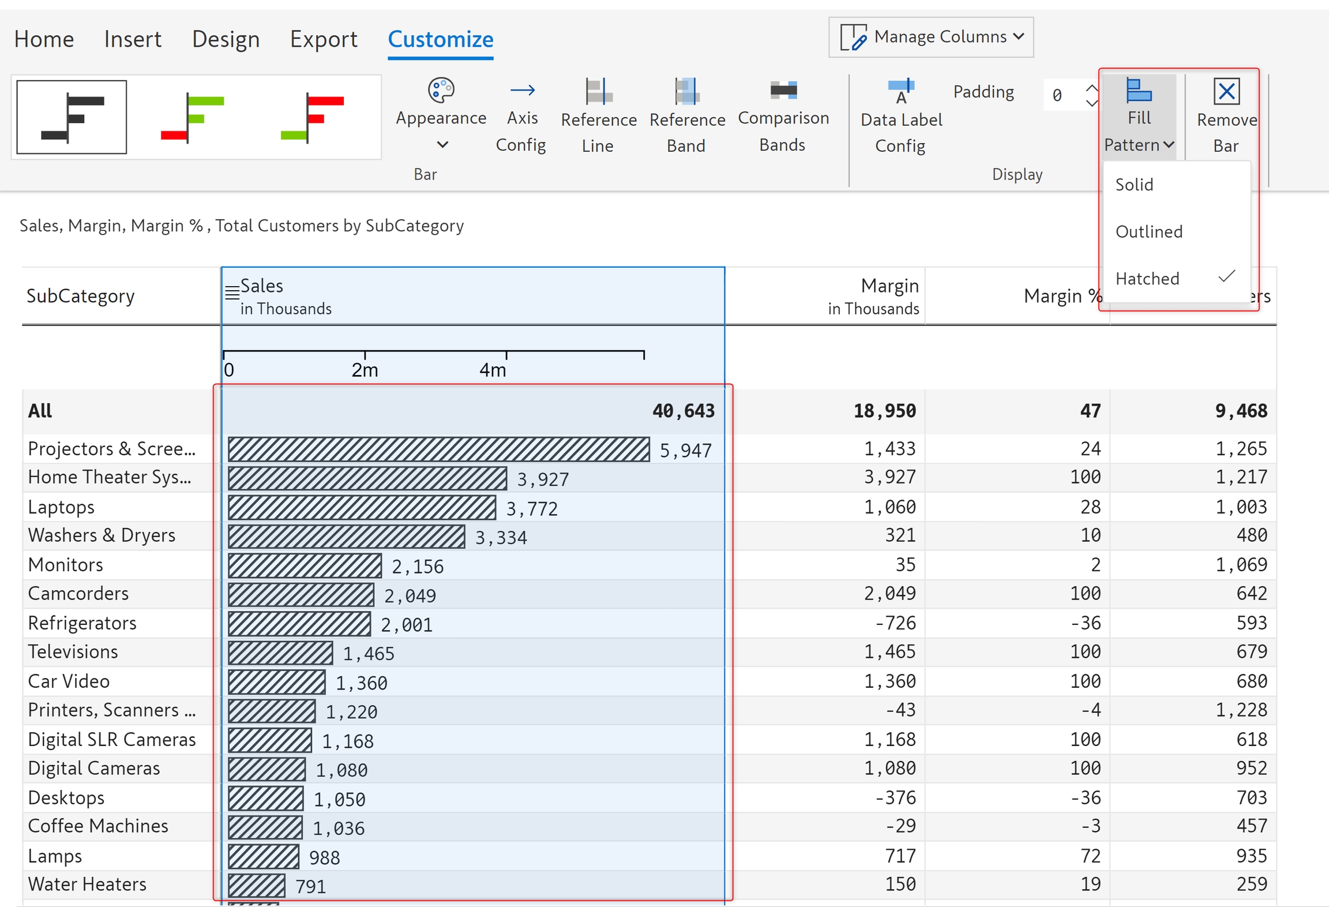1329x907 pixels.
Task: Switch to the Design tab
Action: [226, 39]
